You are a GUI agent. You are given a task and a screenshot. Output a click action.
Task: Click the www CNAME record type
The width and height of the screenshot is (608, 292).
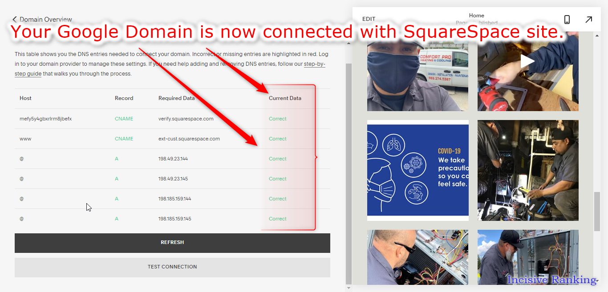click(124, 139)
